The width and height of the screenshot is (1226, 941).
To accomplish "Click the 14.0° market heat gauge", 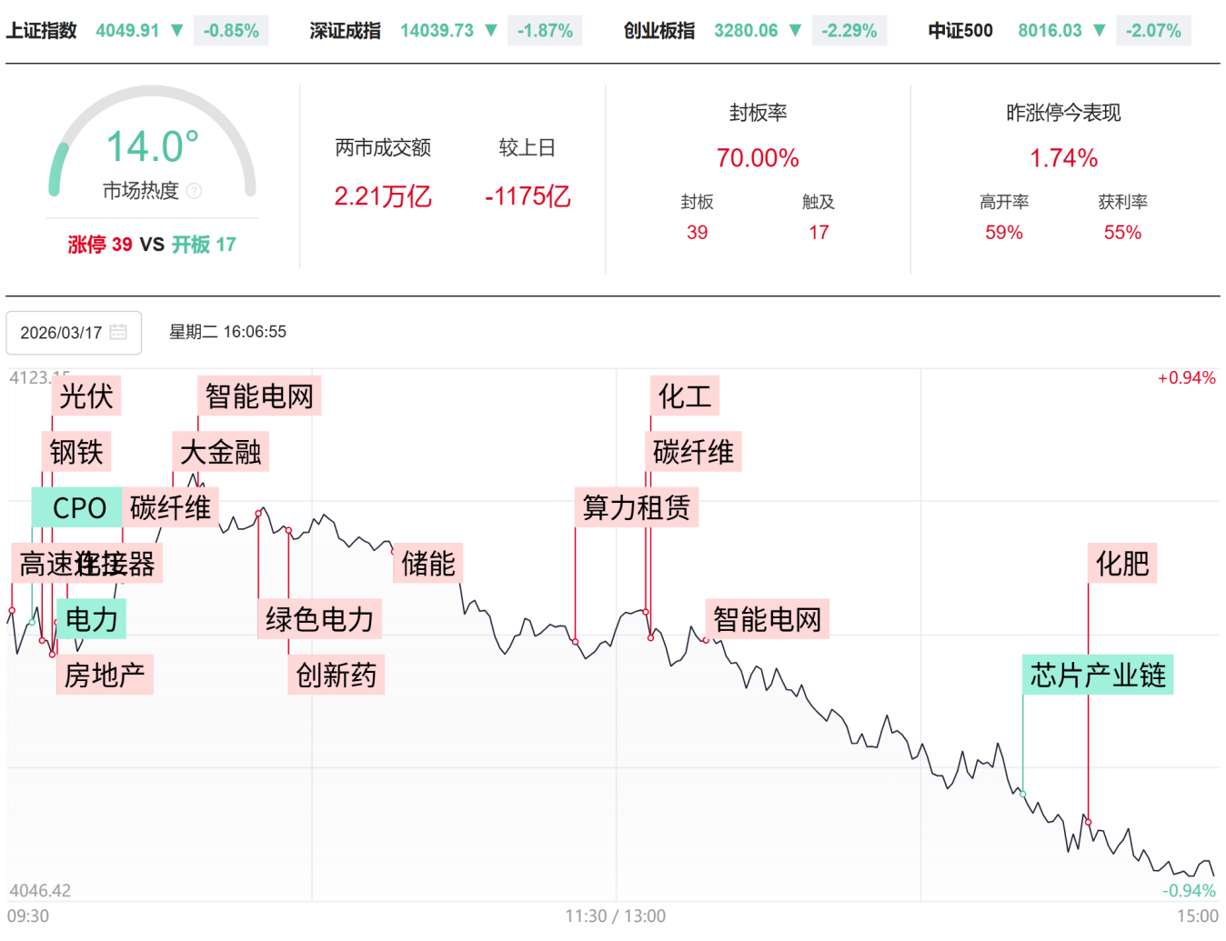I will [x=152, y=147].
